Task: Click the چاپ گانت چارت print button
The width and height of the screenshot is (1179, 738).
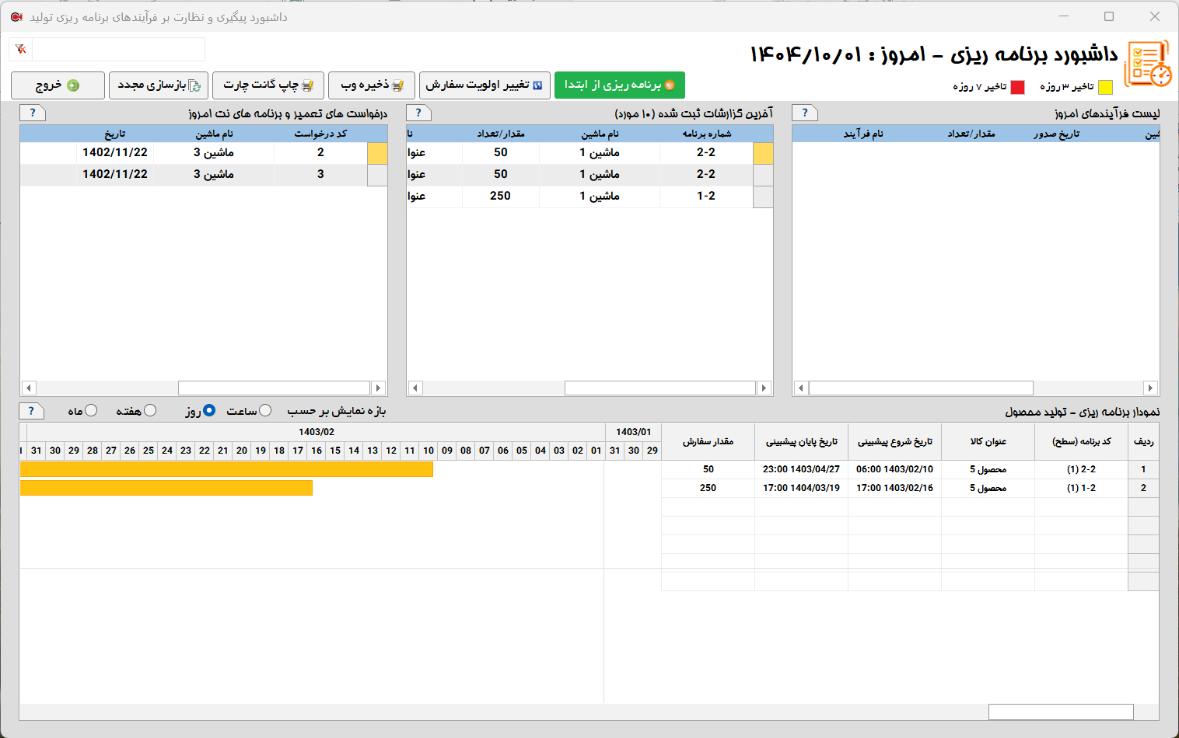Action: tap(268, 85)
